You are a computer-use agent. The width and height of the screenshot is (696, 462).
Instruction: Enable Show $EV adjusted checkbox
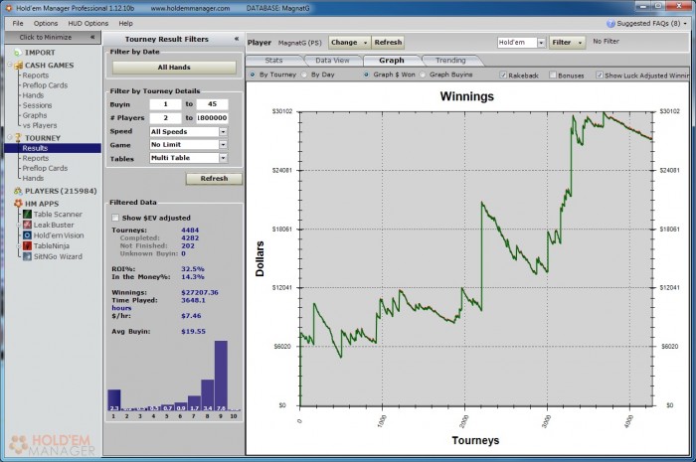tap(115, 218)
